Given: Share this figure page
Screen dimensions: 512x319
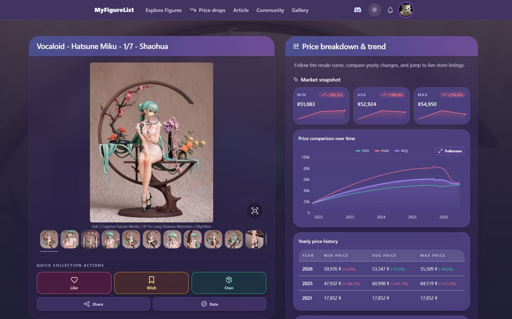Looking at the screenshot, I should pos(93,304).
